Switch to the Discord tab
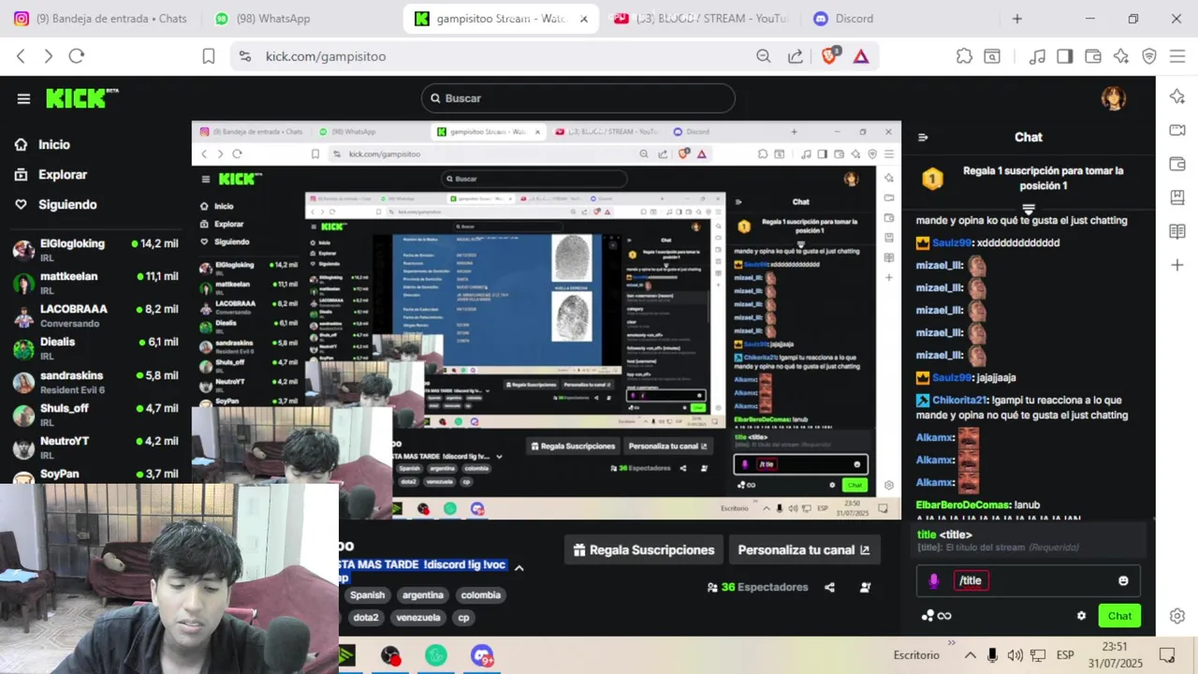 point(843,19)
